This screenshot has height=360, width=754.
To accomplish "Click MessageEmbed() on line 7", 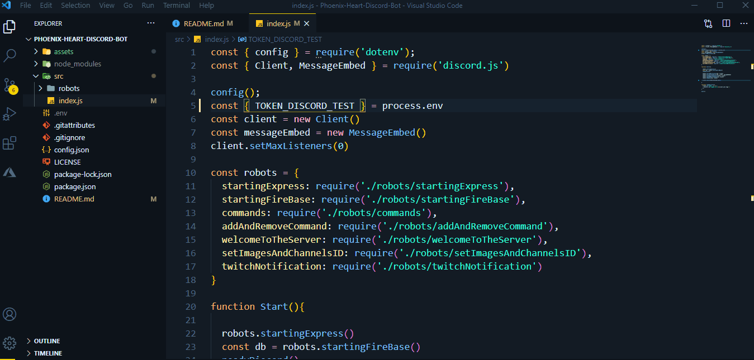I will [x=387, y=132].
